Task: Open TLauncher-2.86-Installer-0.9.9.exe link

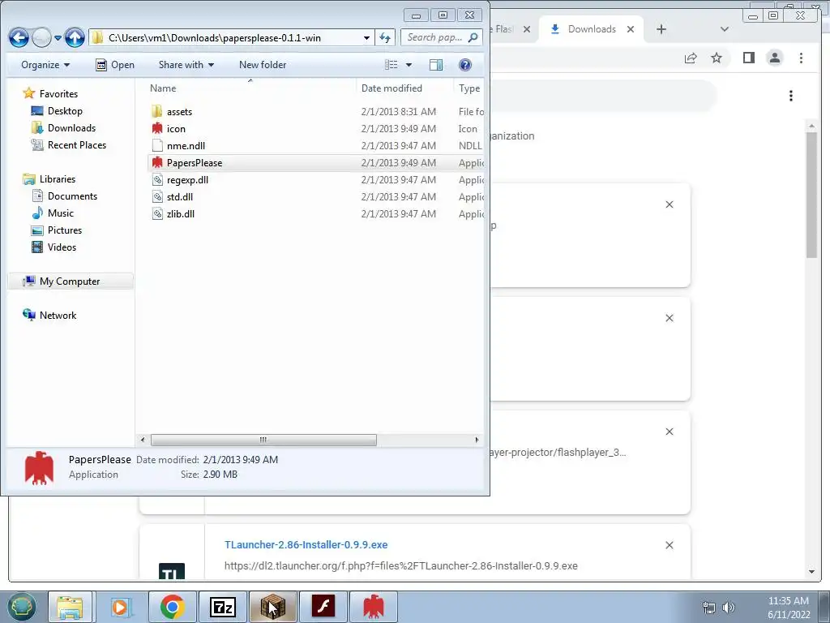Action: (x=306, y=544)
